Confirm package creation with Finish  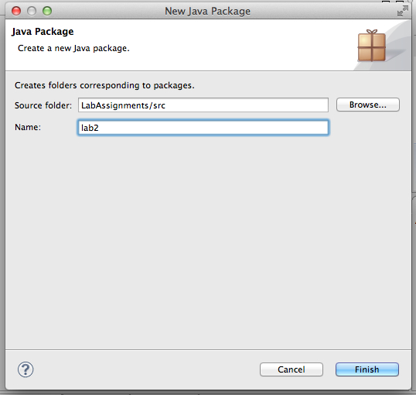367,369
